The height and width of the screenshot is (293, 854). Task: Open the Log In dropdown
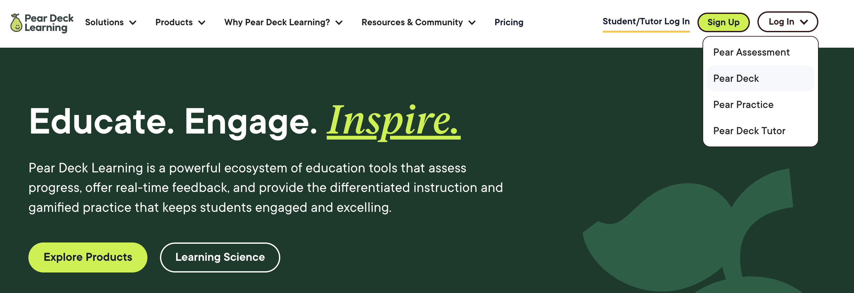(x=781, y=22)
